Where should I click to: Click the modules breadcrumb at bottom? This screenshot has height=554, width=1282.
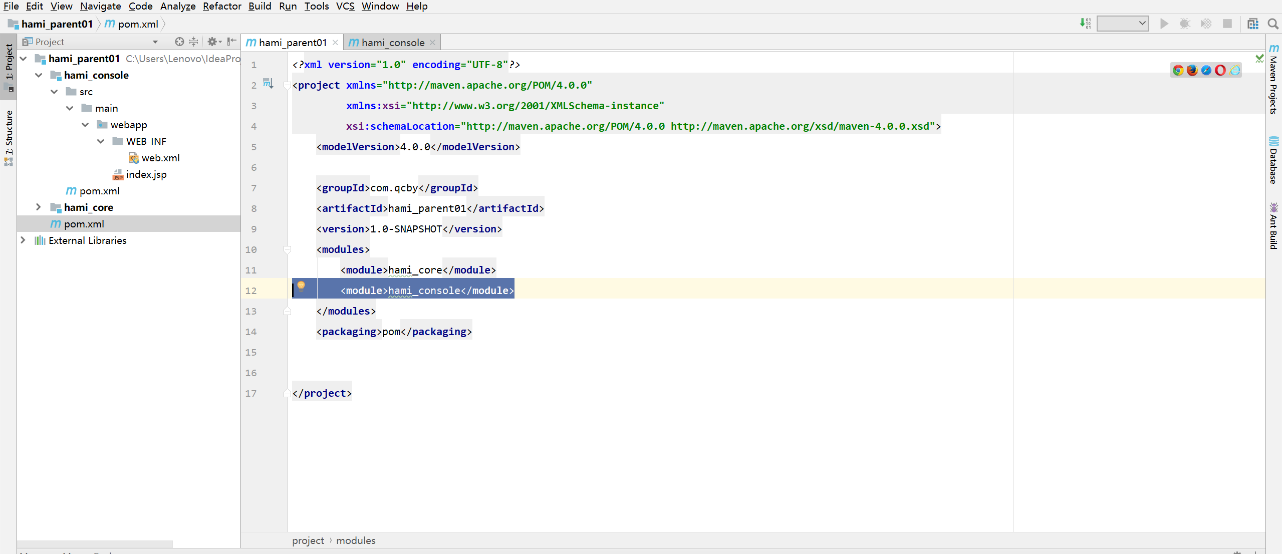point(356,540)
